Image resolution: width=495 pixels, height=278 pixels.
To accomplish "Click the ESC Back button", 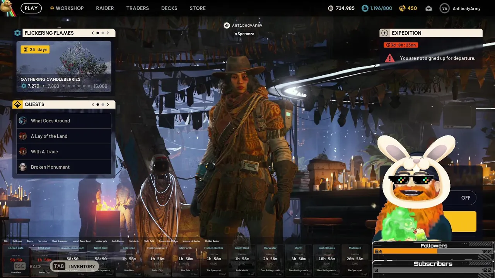I will pyautogui.click(x=28, y=266).
